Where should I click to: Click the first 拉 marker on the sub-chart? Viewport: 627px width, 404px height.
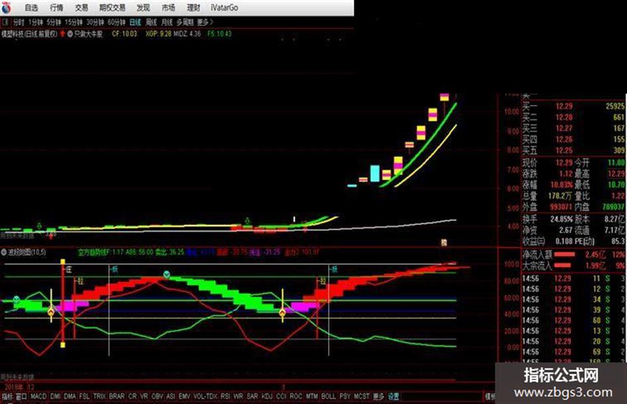point(80,281)
